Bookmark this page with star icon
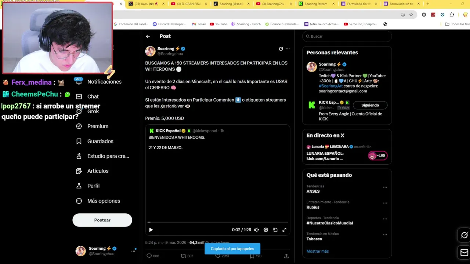The width and height of the screenshot is (470, 264). pyautogui.click(x=411, y=15)
